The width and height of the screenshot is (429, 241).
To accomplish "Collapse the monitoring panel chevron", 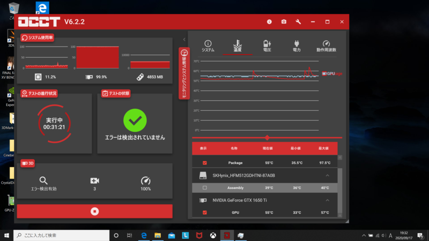I will pos(184,39).
